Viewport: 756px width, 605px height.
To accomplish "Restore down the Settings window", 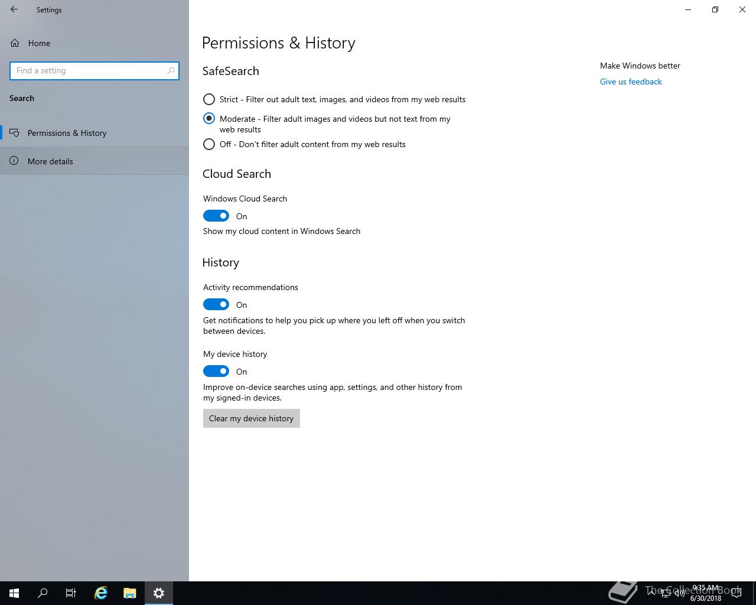I will click(715, 9).
